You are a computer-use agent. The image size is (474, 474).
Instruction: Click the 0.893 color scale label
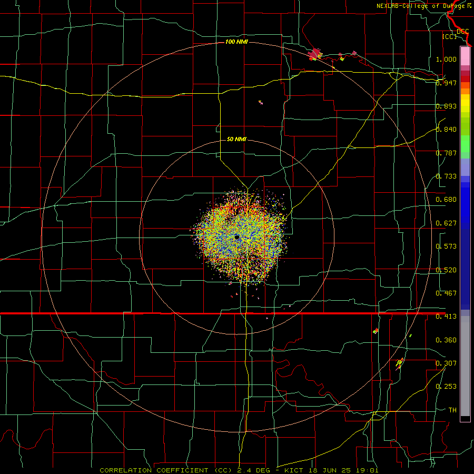tap(446, 106)
